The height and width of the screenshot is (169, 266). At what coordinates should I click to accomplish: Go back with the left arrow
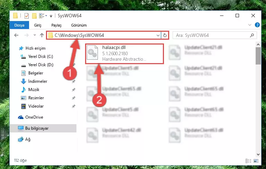(16, 35)
